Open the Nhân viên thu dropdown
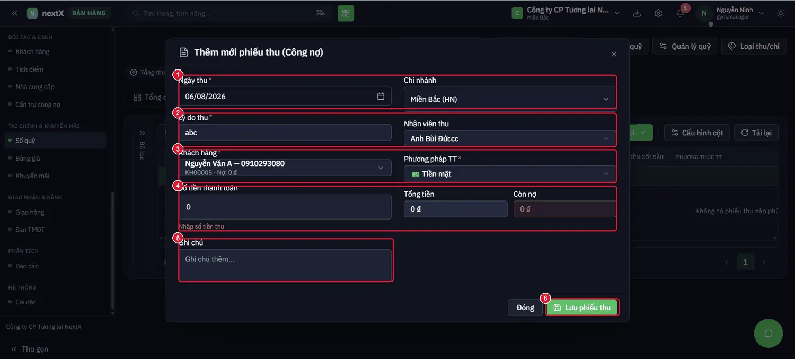 coord(509,138)
